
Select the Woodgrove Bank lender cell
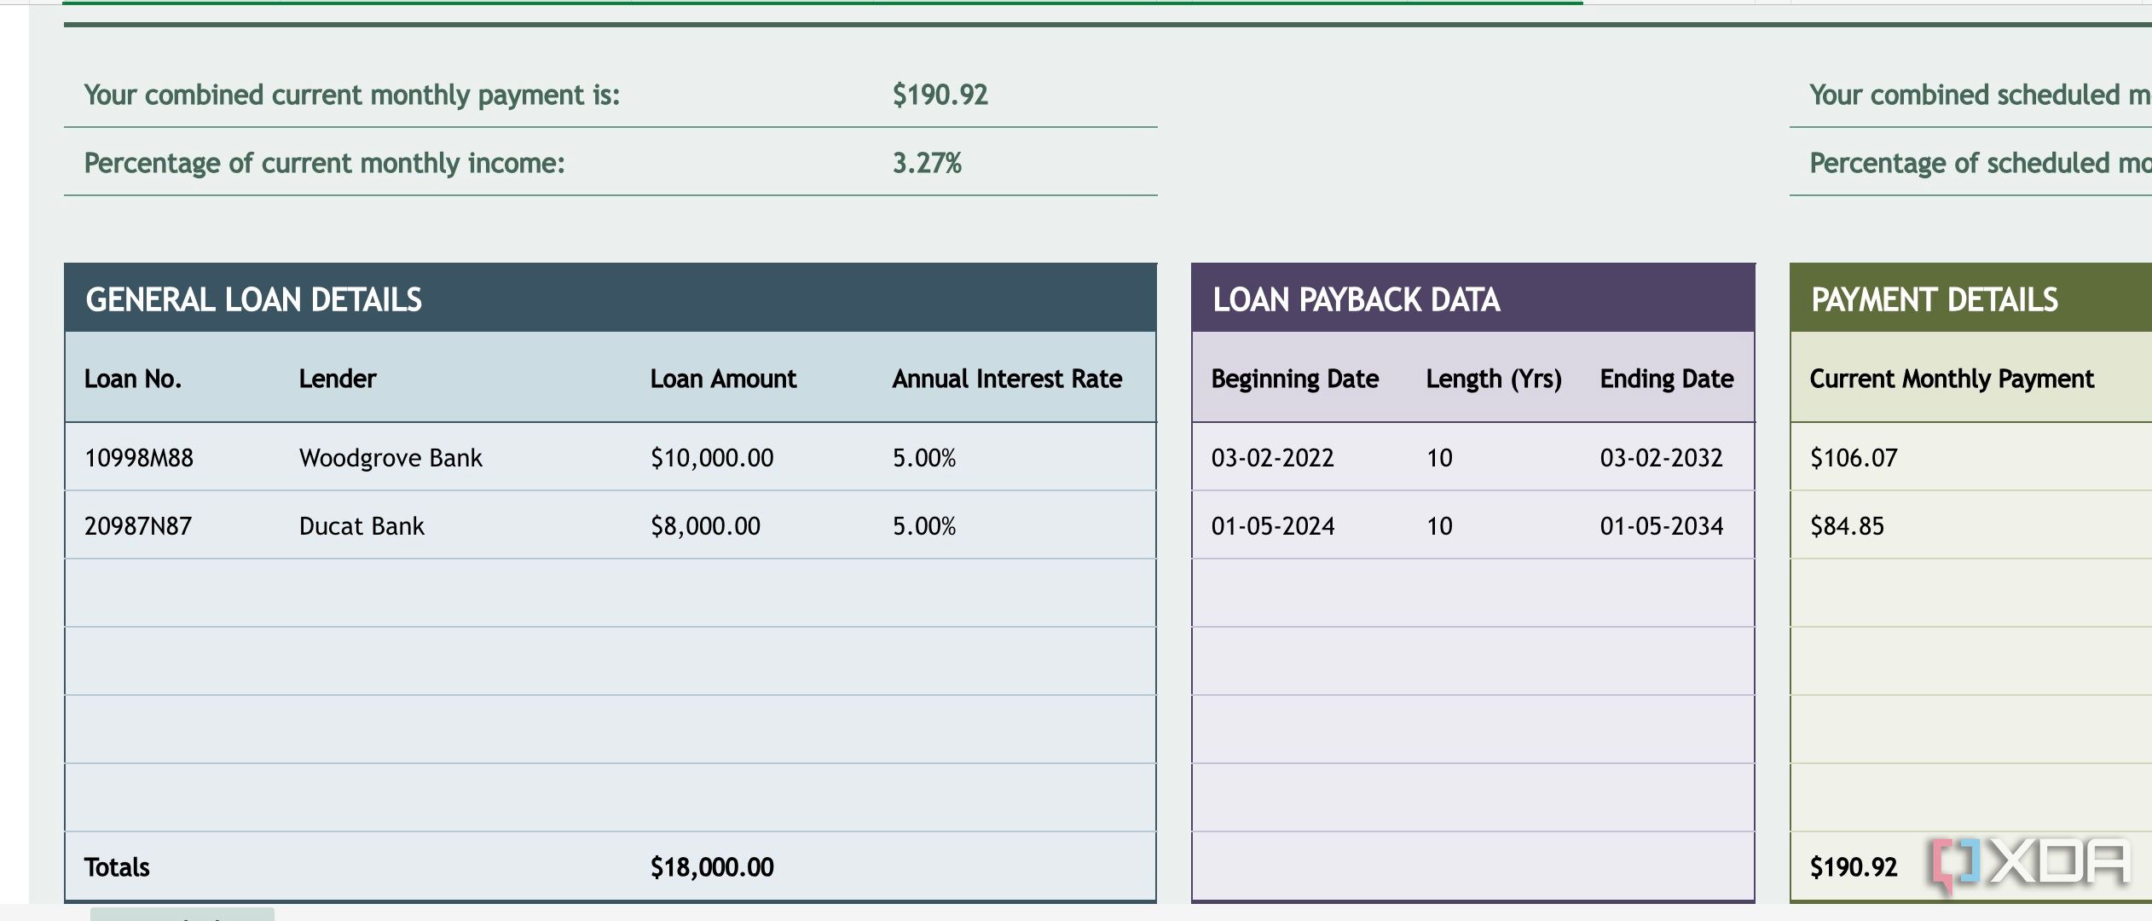click(x=390, y=458)
